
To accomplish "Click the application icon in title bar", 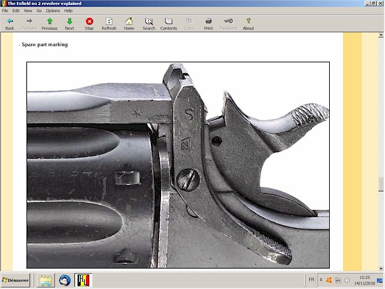I will pyautogui.click(x=3, y=3).
